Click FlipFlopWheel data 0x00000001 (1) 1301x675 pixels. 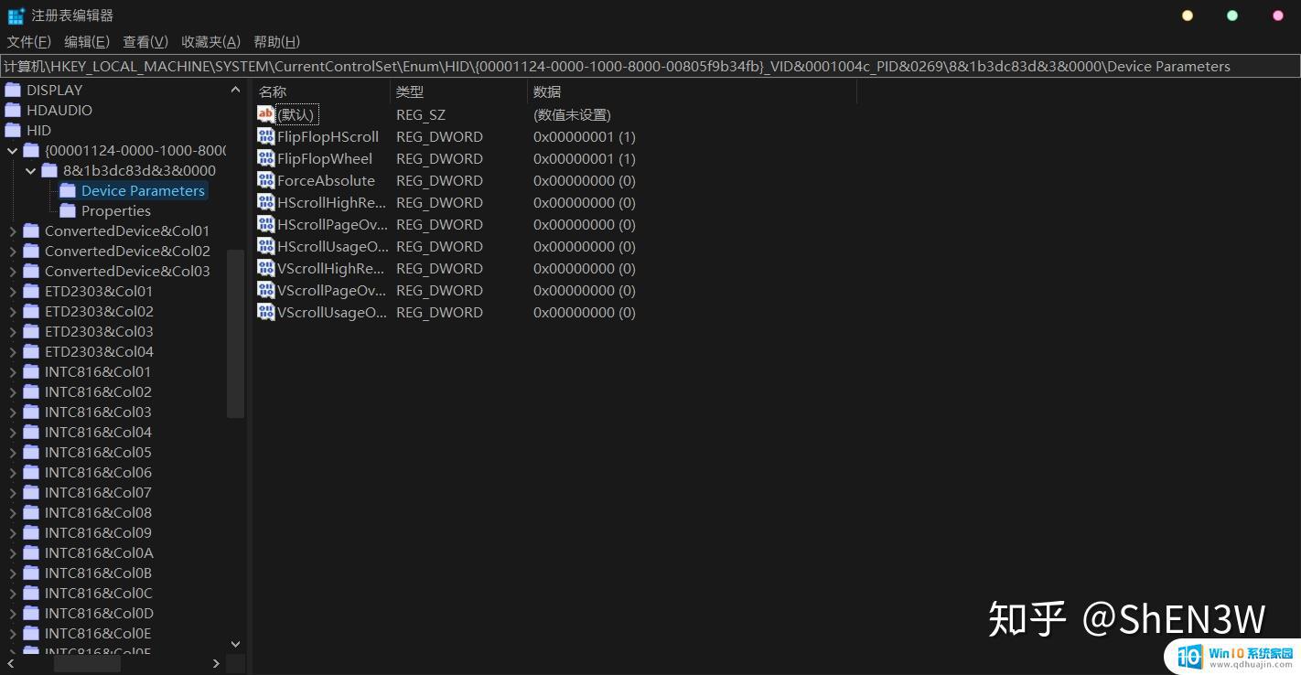pyautogui.click(x=585, y=158)
